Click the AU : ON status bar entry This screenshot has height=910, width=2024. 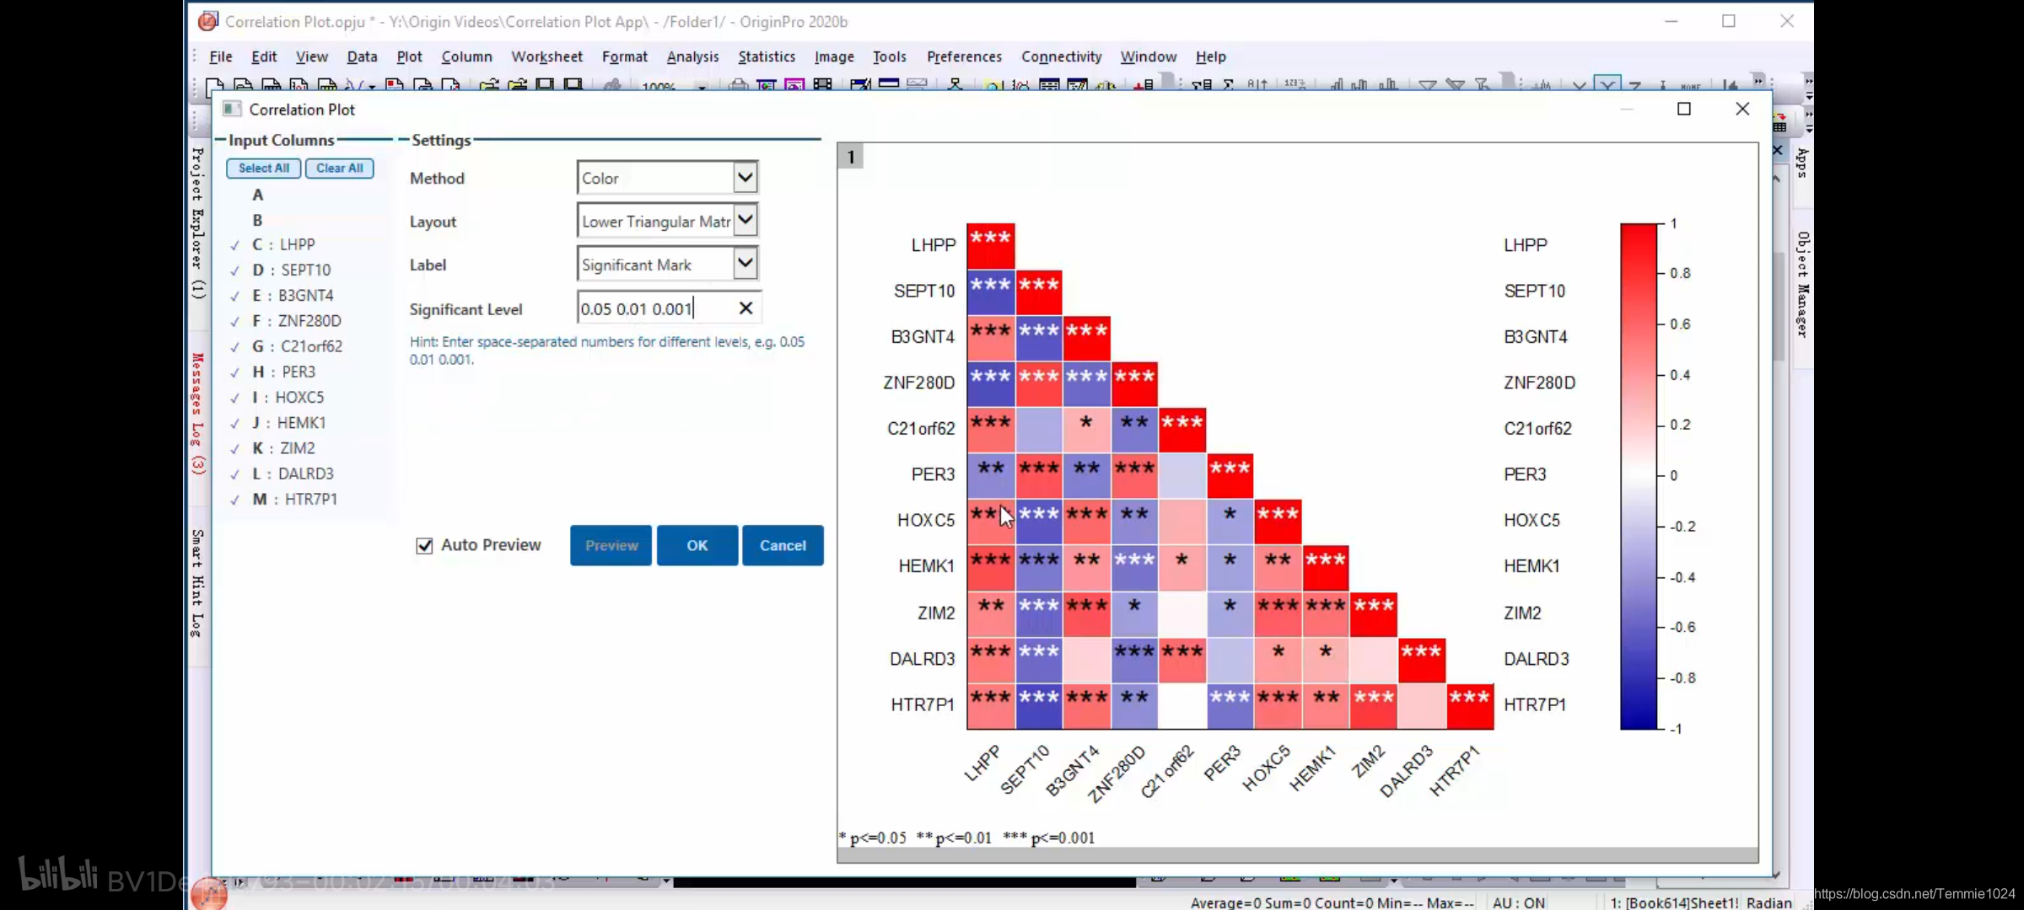click(1519, 902)
